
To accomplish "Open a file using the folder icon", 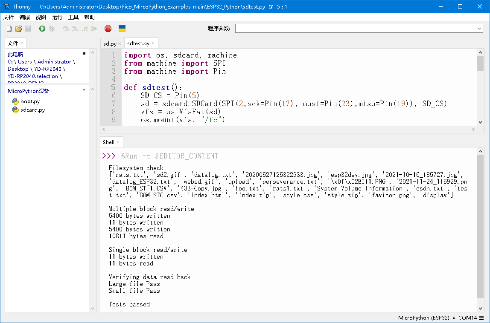I will tap(19, 29).
